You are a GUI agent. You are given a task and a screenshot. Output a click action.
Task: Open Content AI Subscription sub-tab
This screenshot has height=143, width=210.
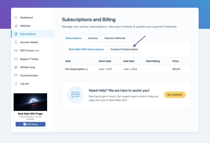(x=124, y=49)
